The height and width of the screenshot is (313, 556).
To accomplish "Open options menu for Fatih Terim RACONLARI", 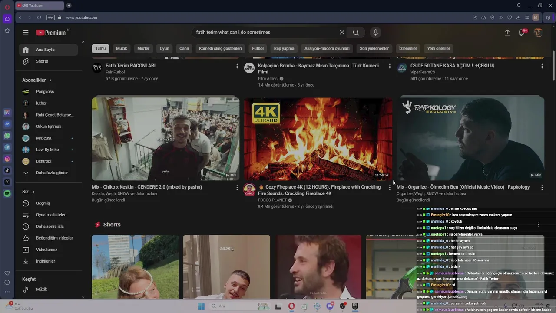I will [x=237, y=66].
